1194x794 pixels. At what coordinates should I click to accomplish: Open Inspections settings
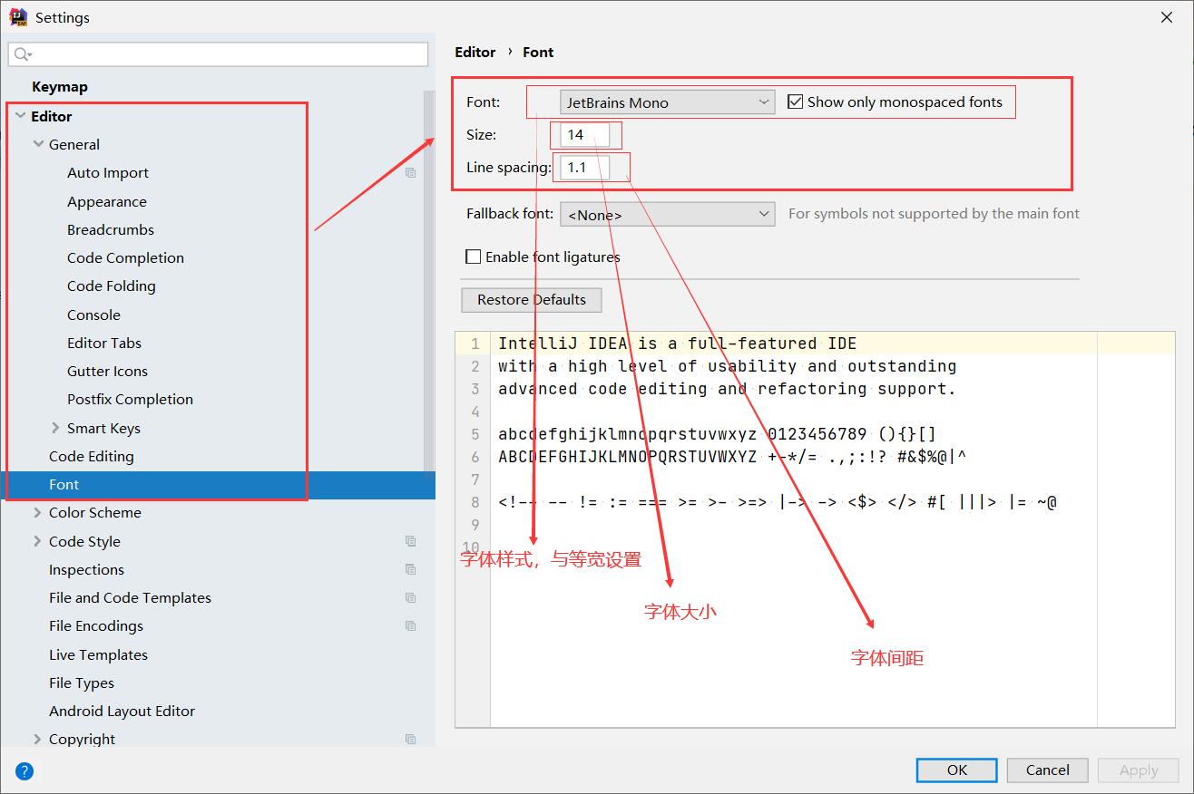86,569
